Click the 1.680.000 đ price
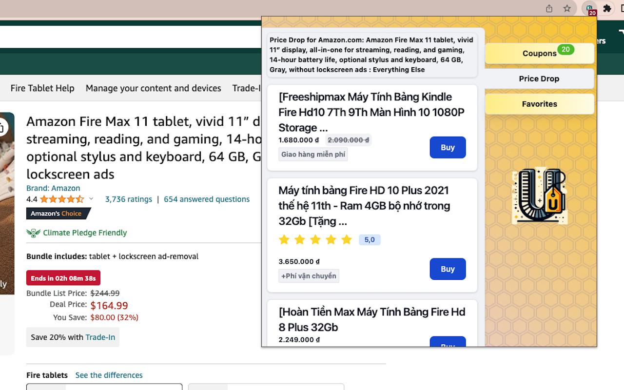This screenshot has width=624, height=390. click(x=299, y=140)
